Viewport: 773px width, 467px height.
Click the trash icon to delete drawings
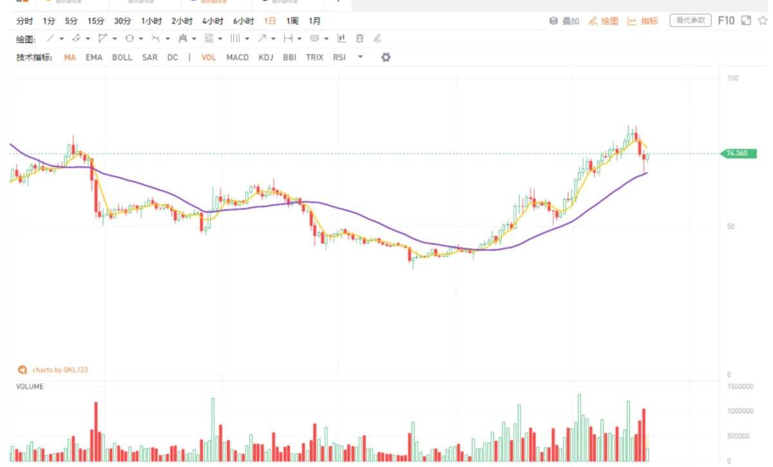coord(359,39)
